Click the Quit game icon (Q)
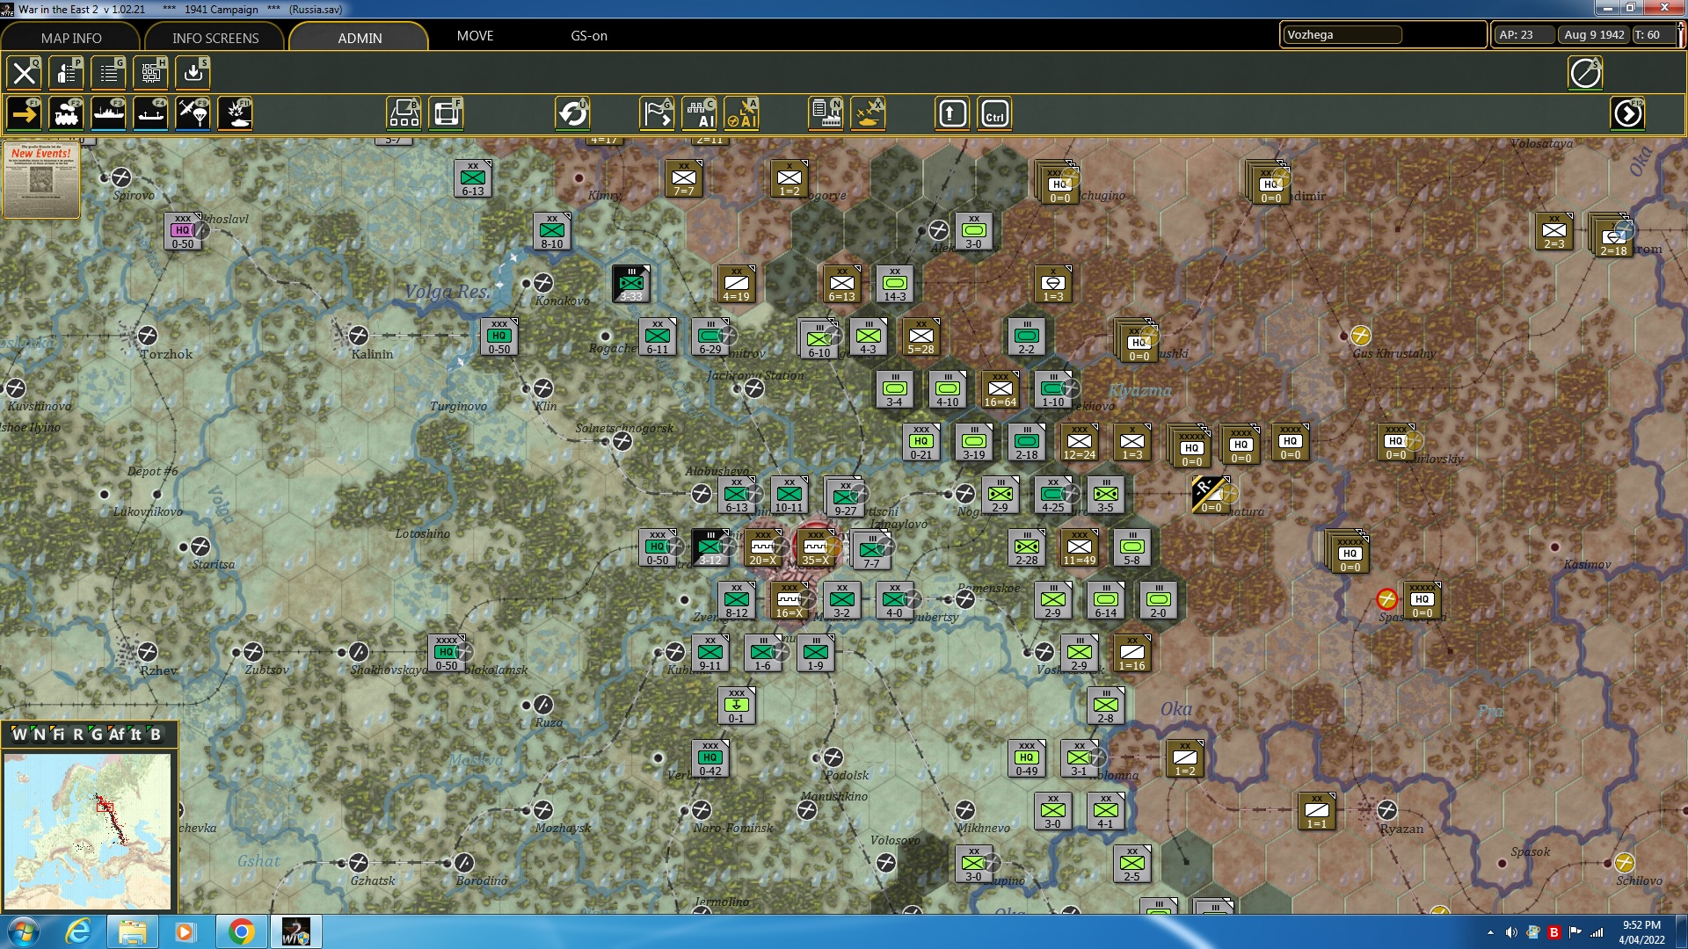Screen dimensions: 1688x949 click(24, 73)
